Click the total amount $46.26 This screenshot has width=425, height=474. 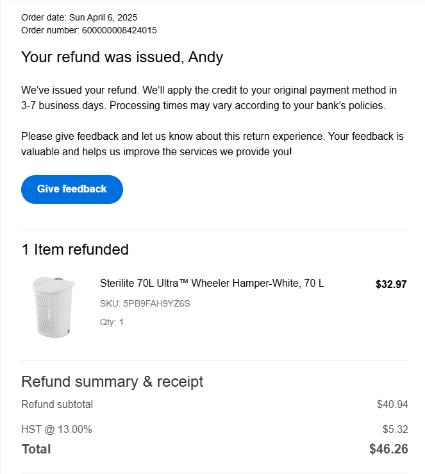pos(388,449)
